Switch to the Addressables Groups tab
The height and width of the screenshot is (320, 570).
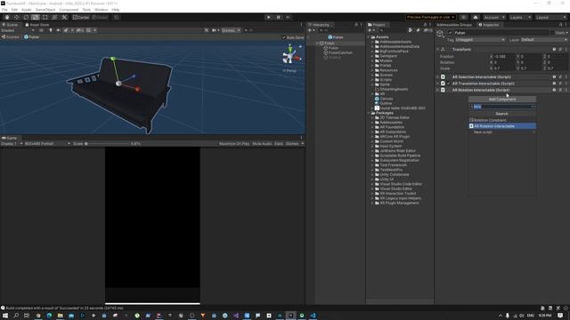coord(453,25)
